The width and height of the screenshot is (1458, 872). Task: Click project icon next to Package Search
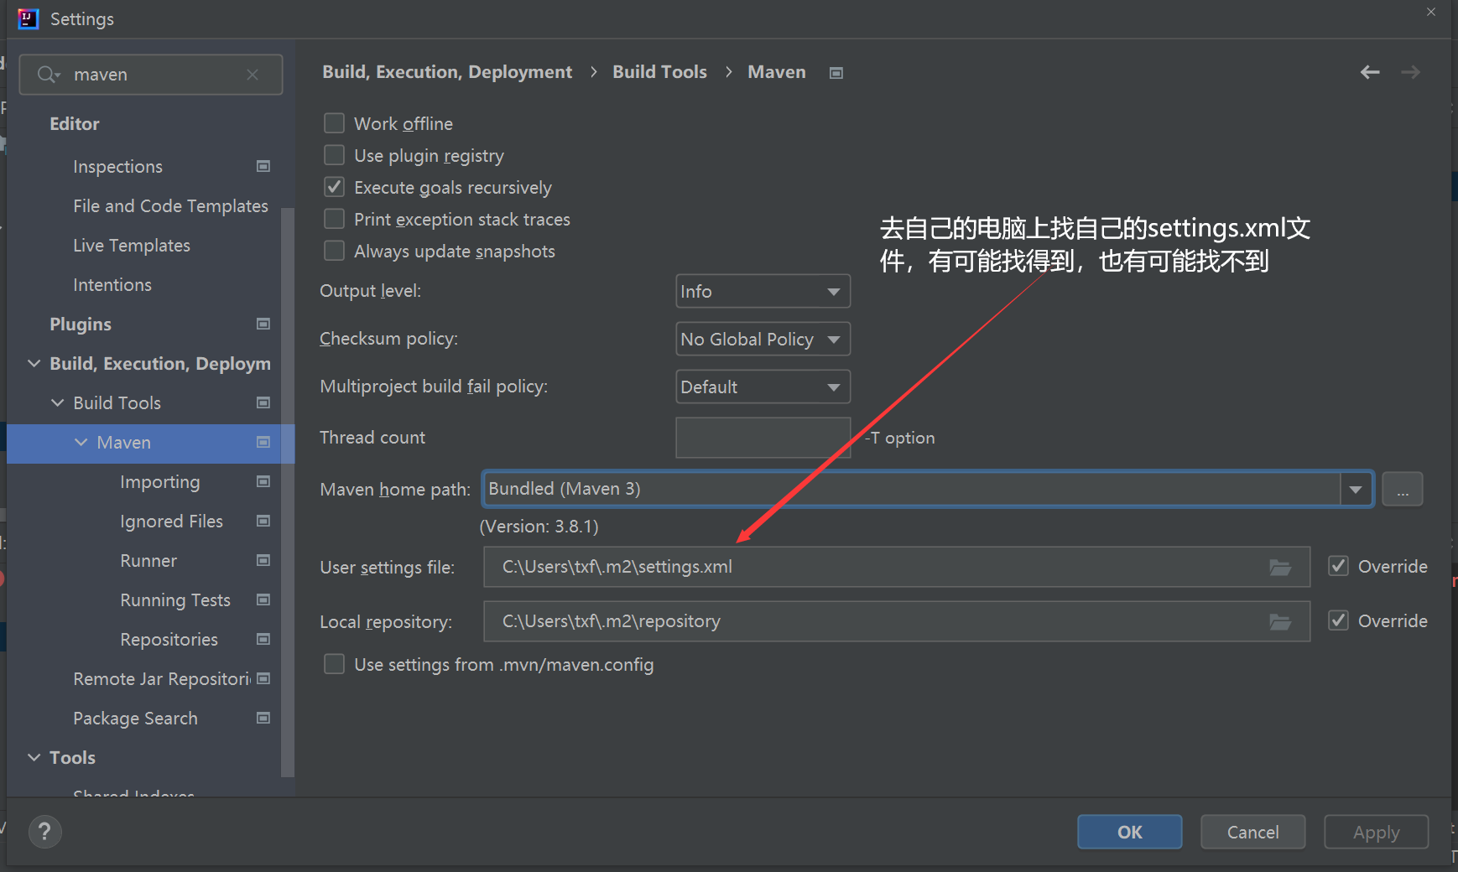(263, 718)
